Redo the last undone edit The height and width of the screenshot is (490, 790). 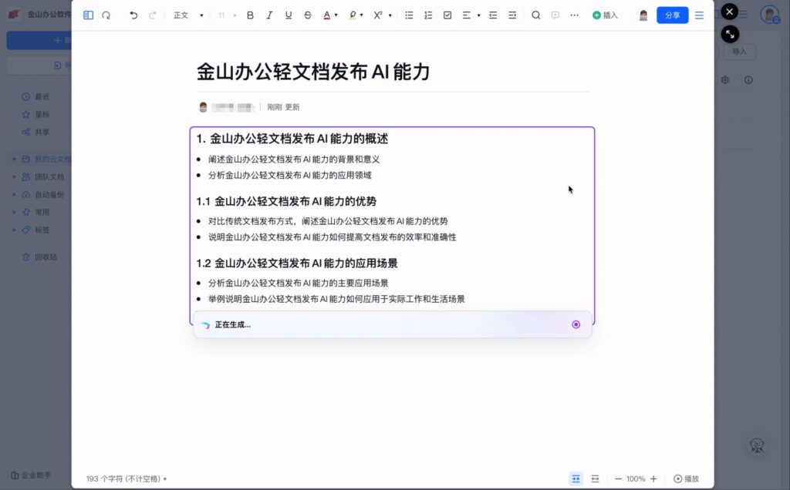[152, 15]
